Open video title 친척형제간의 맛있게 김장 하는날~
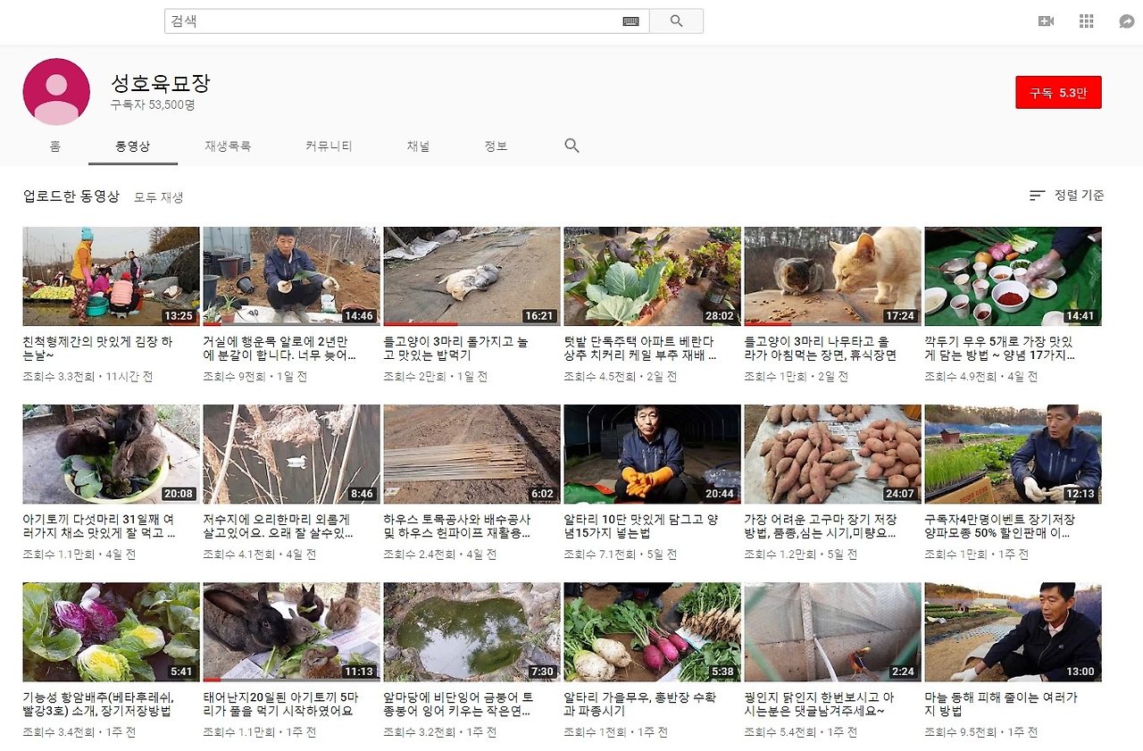Screen dimensions: 1143x751 98,348
